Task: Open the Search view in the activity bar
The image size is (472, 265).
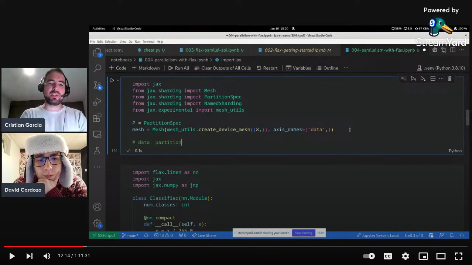Action: (x=98, y=68)
